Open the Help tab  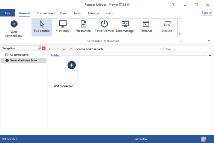tap(109, 13)
